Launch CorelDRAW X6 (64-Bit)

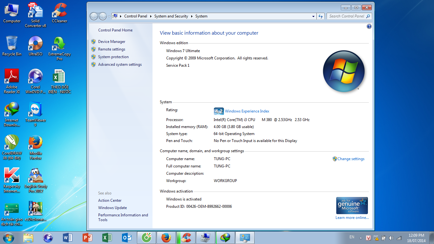(12, 147)
